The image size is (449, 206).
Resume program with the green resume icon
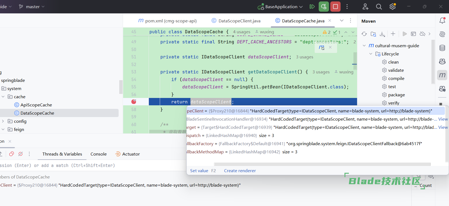pos(312,7)
